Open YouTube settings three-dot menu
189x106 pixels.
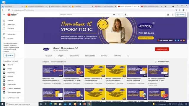(x=172, y=14)
